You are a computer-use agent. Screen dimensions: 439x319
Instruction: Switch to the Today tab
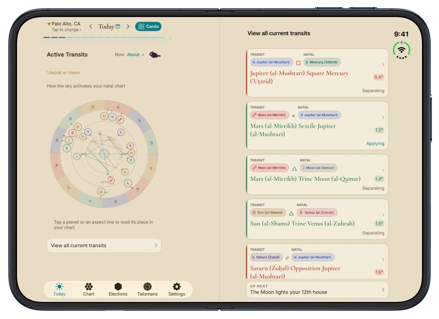59,289
